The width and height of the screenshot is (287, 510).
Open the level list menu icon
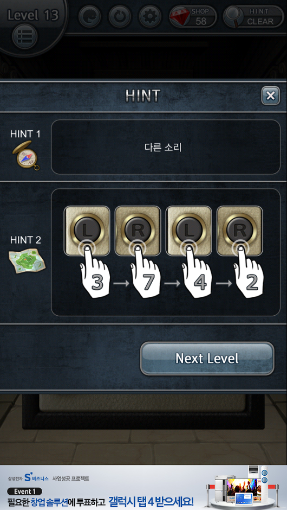pos(25,36)
